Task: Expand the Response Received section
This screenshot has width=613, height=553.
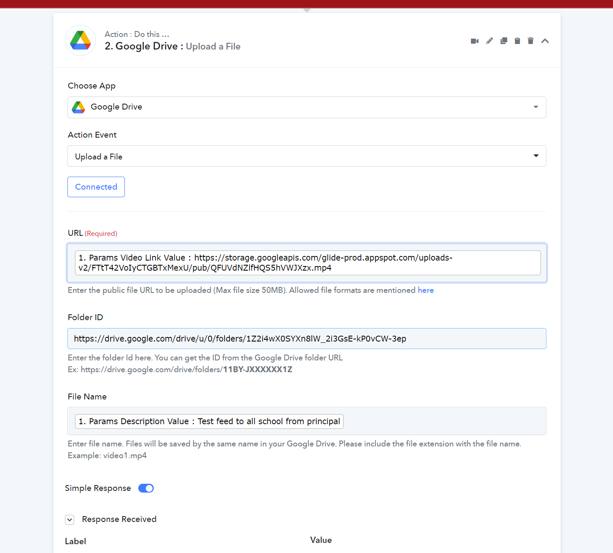Action: click(x=70, y=520)
